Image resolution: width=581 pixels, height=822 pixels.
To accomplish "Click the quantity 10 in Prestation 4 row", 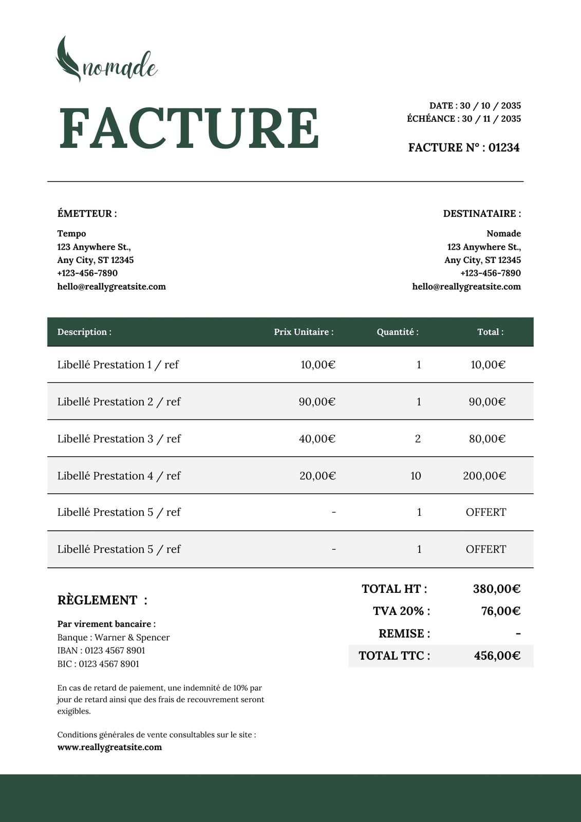I will (416, 476).
